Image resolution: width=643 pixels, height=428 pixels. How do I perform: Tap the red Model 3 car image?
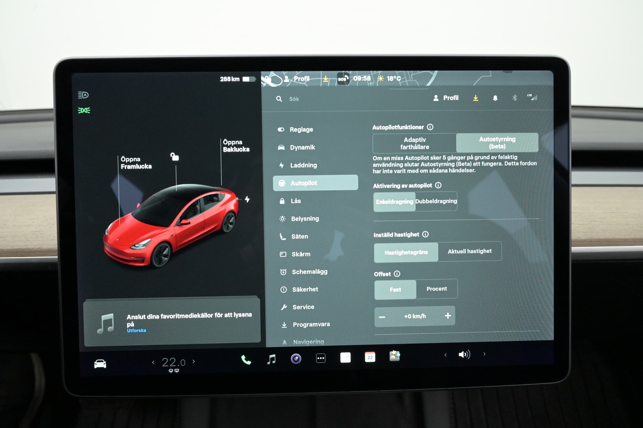coord(171,225)
